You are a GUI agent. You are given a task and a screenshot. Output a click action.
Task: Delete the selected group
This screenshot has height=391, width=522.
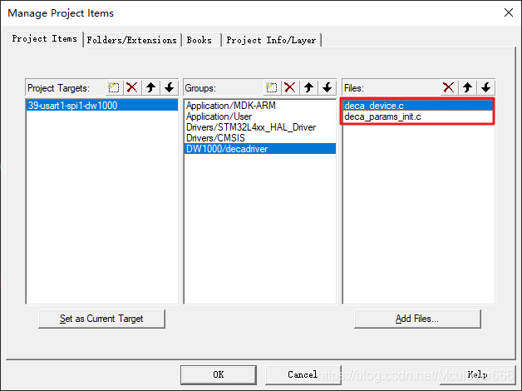tap(290, 88)
